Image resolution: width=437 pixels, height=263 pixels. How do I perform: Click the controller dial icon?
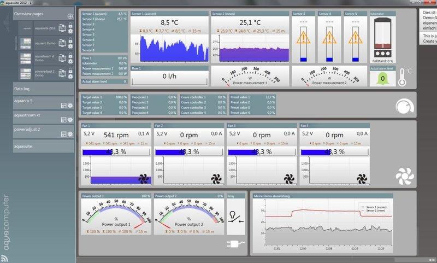pos(405,107)
